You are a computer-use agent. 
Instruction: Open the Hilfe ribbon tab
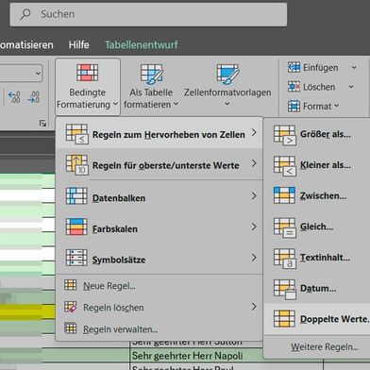(x=78, y=44)
